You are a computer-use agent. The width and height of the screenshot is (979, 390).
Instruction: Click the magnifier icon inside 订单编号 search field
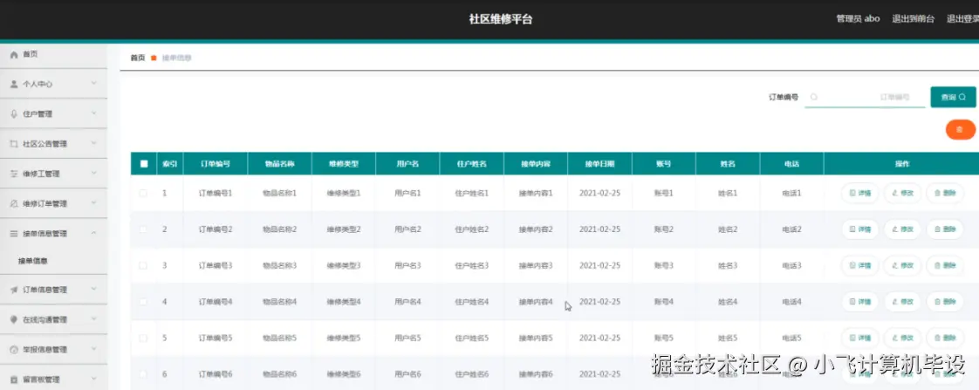click(813, 98)
